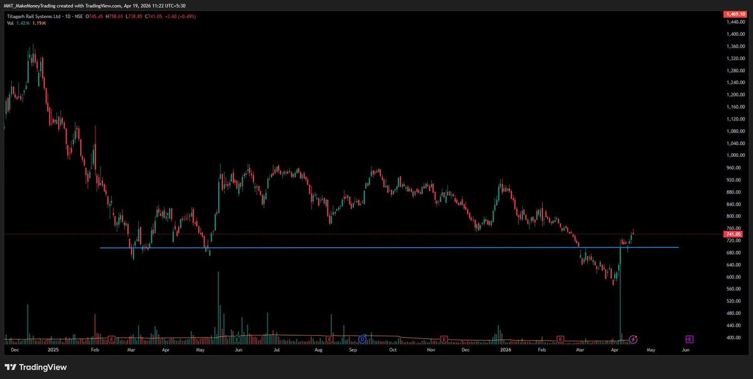
Task: Click the 1,360.00 level on price axis
Action: tap(736, 46)
